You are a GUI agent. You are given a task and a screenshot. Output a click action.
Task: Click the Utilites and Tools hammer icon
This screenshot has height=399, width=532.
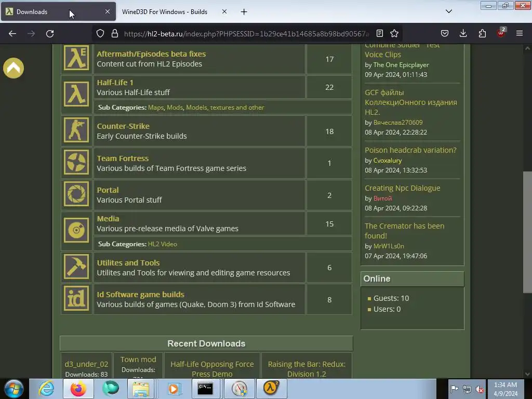click(76, 267)
